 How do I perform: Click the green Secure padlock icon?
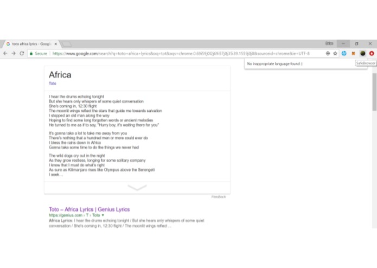pyautogui.click(x=31, y=53)
